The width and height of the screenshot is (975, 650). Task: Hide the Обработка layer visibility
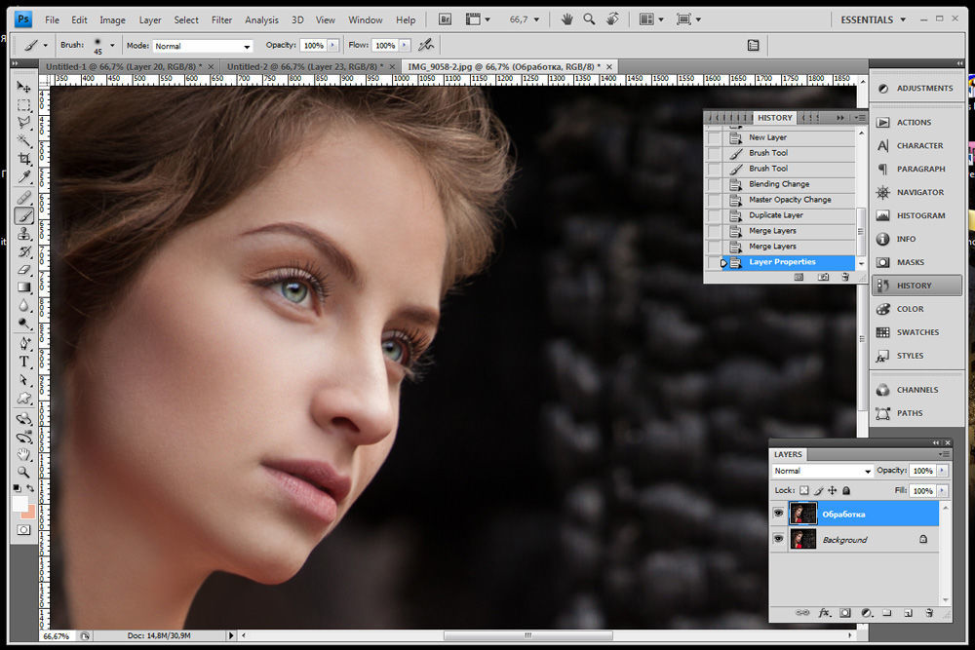tap(779, 514)
